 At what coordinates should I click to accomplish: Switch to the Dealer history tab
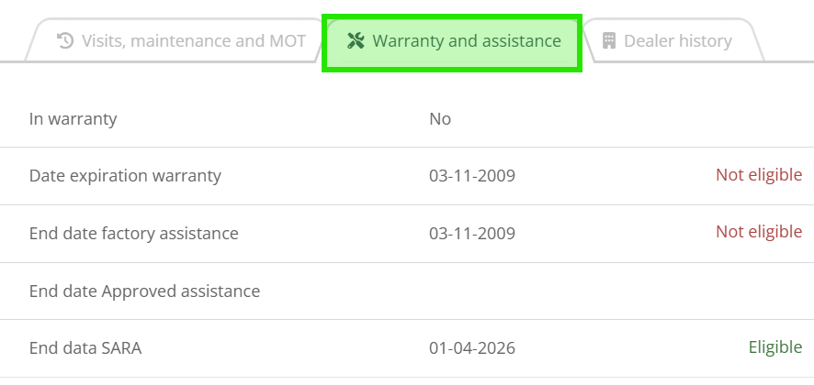coord(673,40)
